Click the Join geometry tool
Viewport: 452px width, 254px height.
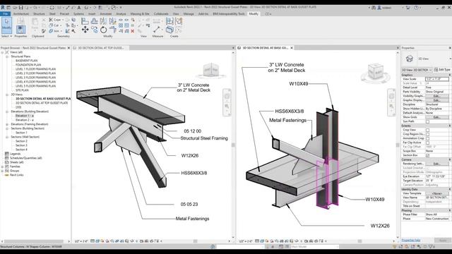(x=54, y=31)
